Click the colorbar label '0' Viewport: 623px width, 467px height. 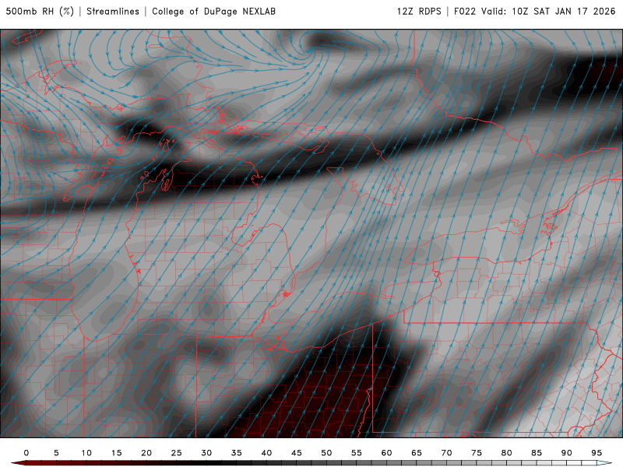(x=26, y=453)
